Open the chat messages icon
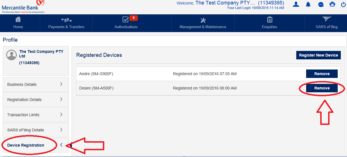The height and width of the screenshot is (157, 347). point(321,5)
